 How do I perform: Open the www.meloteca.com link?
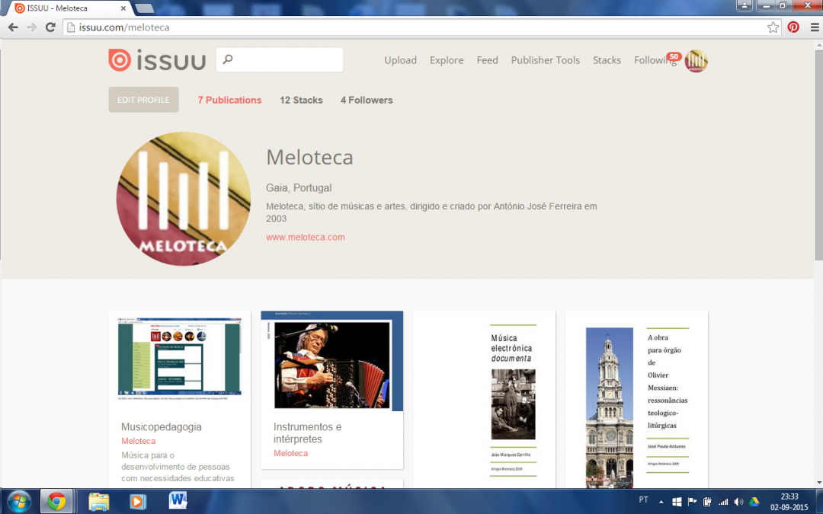click(305, 237)
